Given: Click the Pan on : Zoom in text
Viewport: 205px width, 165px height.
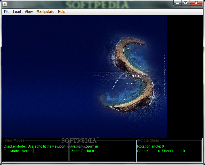Looking at the screenshot, I should pyautogui.click(x=85, y=146).
